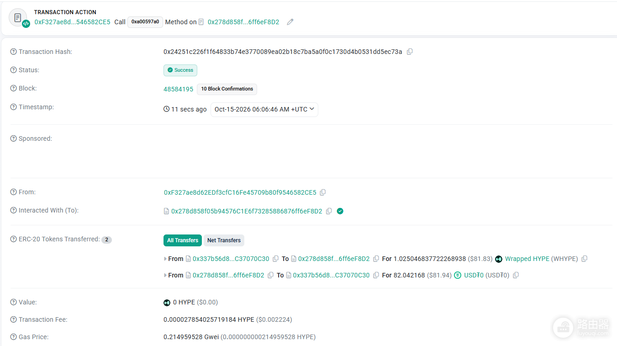
Task: Edit the contract label pencil icon
Action: (x=290, y=22)
